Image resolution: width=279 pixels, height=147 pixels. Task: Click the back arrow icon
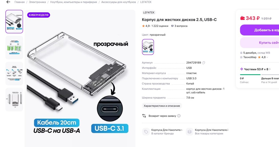click(8, 2)
